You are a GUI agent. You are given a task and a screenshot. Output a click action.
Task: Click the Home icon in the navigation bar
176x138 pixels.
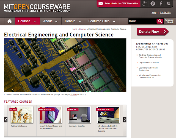[x=10, y=21]
